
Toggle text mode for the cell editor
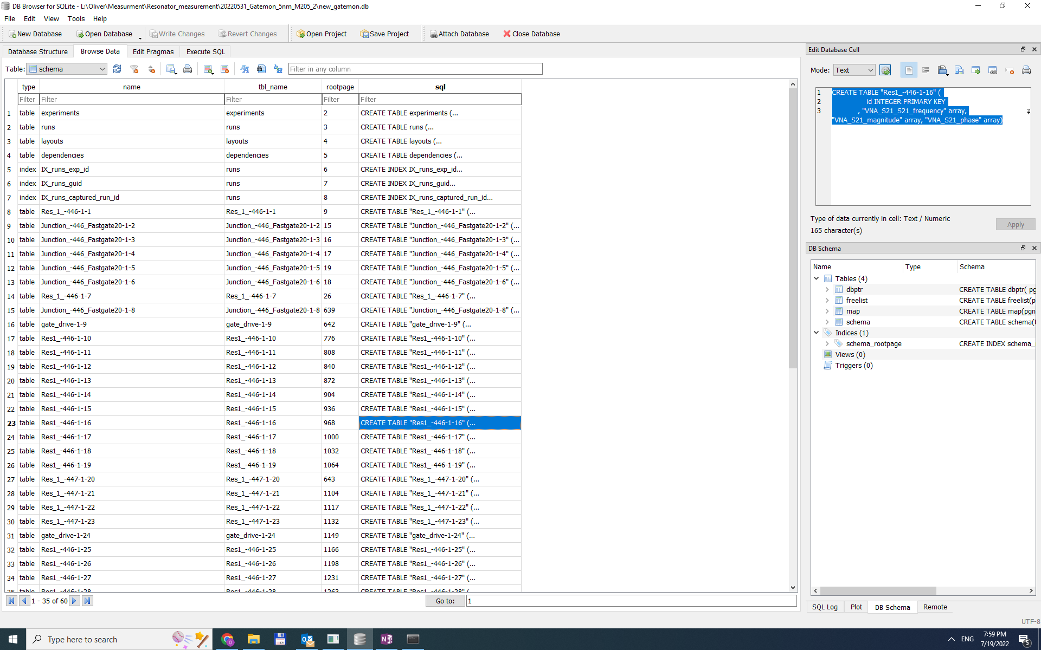909,70
